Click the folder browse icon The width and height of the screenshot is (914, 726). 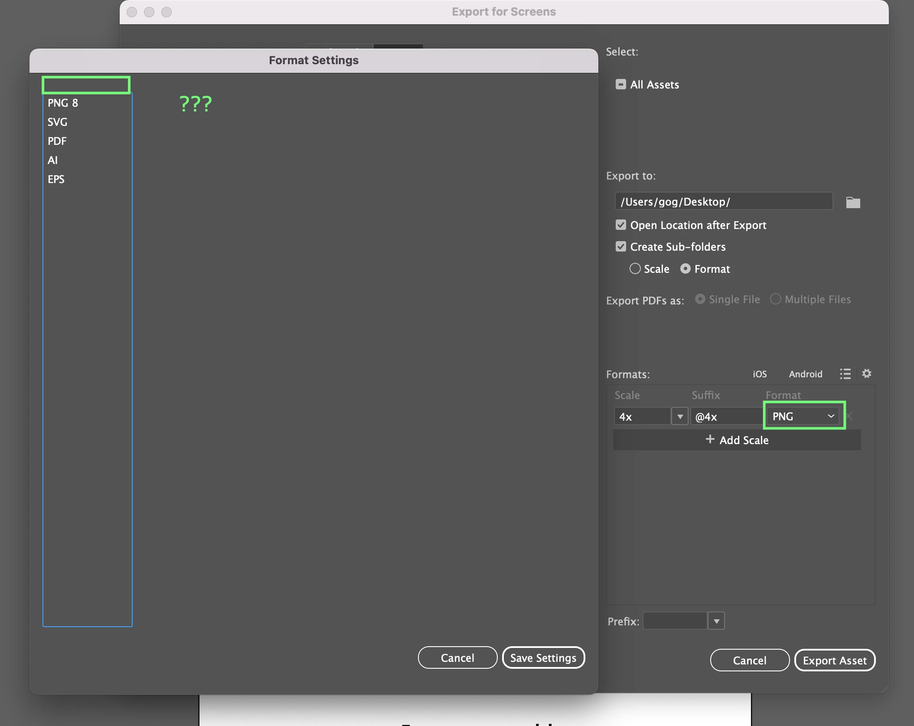point(853,203)
